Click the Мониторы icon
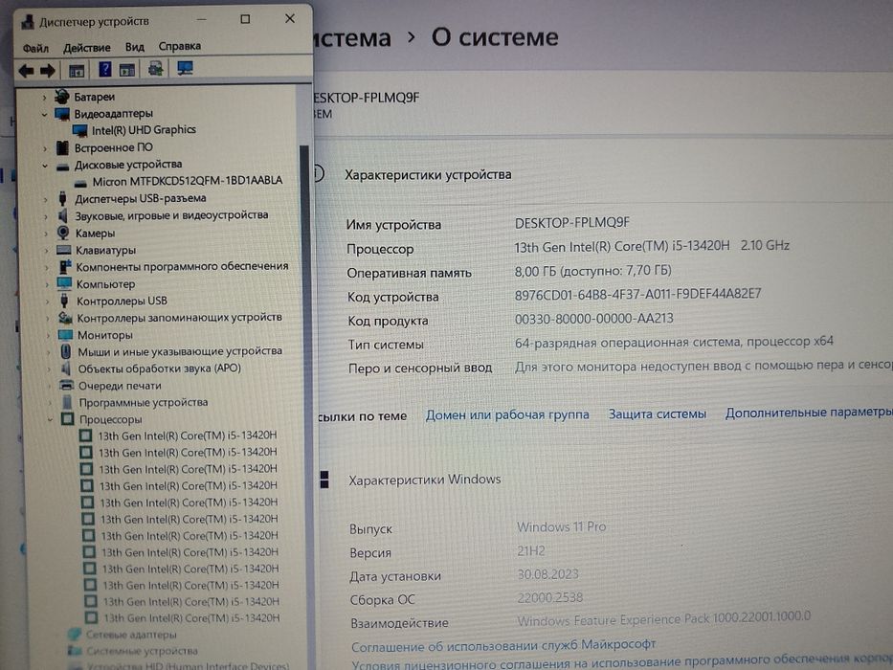 (65, 334)
